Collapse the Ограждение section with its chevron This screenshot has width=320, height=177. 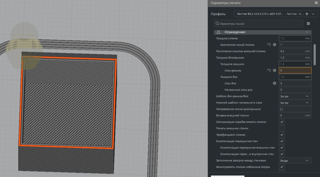(x=307, y=32)
